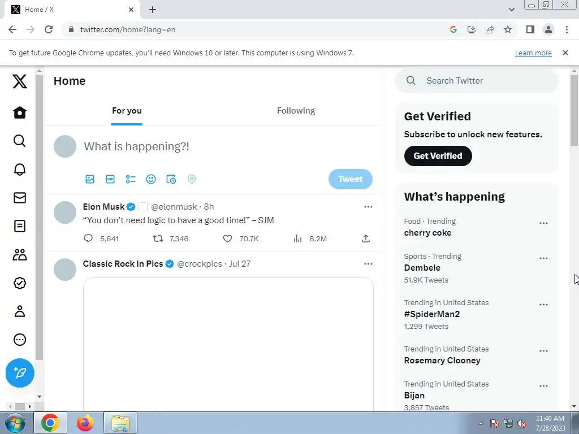Reply to Elon Musk's tweet
Viewport: 579px width, 434px height.
pyautogui.click(x=88, y=238)
